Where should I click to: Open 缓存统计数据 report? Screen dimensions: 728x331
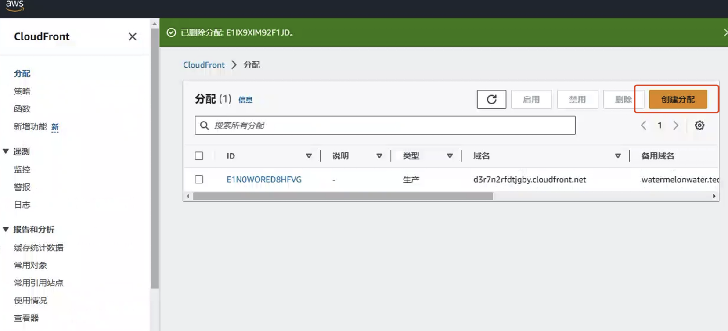point(39,248)
